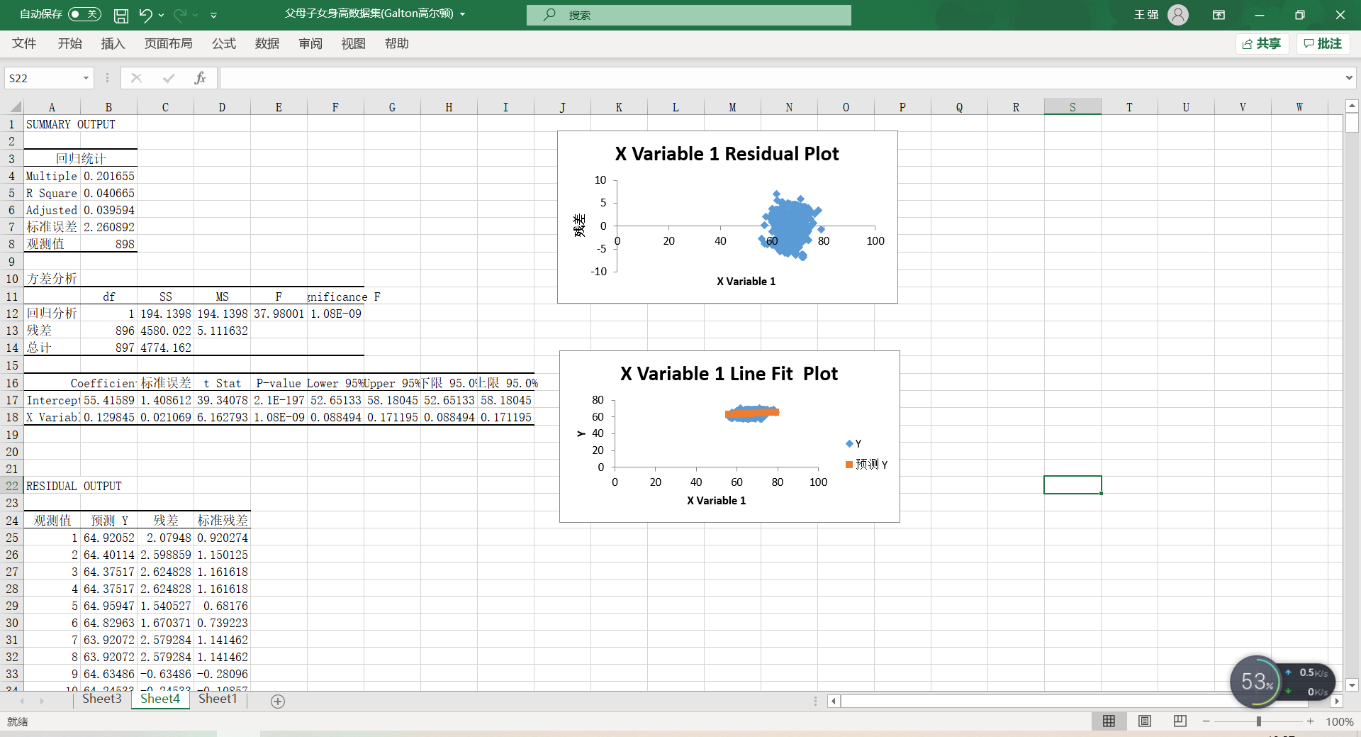This screenshot has width=1361, height=737.
Task: Click the confirm entry checkmark icon
Action: point(168,78)
